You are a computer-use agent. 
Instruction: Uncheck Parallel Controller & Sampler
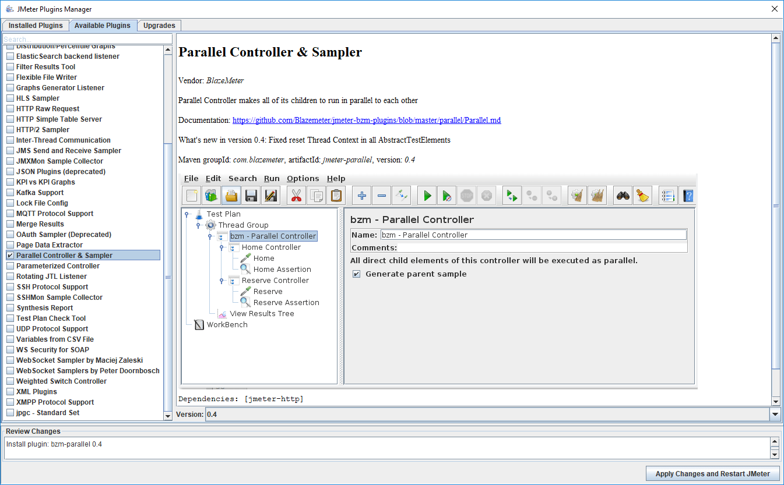[x=9, y=255]
